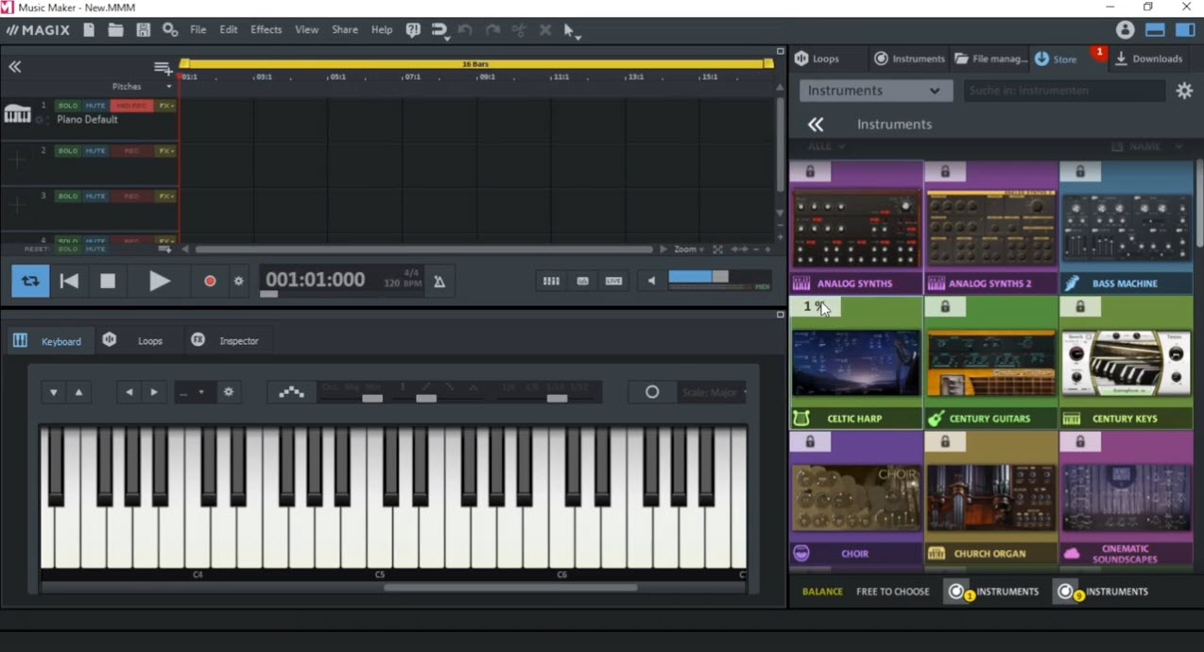This screenshot has width=1204, height=652.
Task: Open a project with the folder icon
Action: (115, 30)
